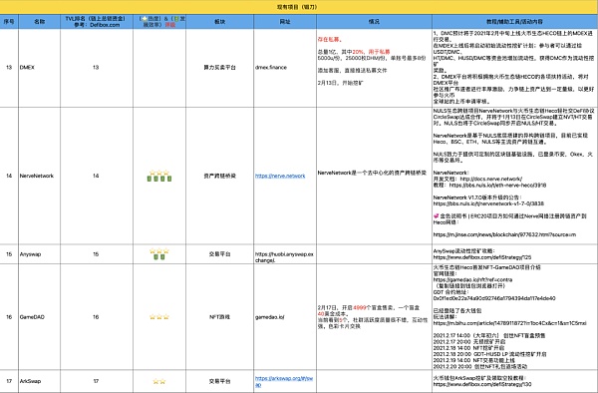Select the Anyswap name cell
Viewport: 598px width, 393px height.
[39, 254]
